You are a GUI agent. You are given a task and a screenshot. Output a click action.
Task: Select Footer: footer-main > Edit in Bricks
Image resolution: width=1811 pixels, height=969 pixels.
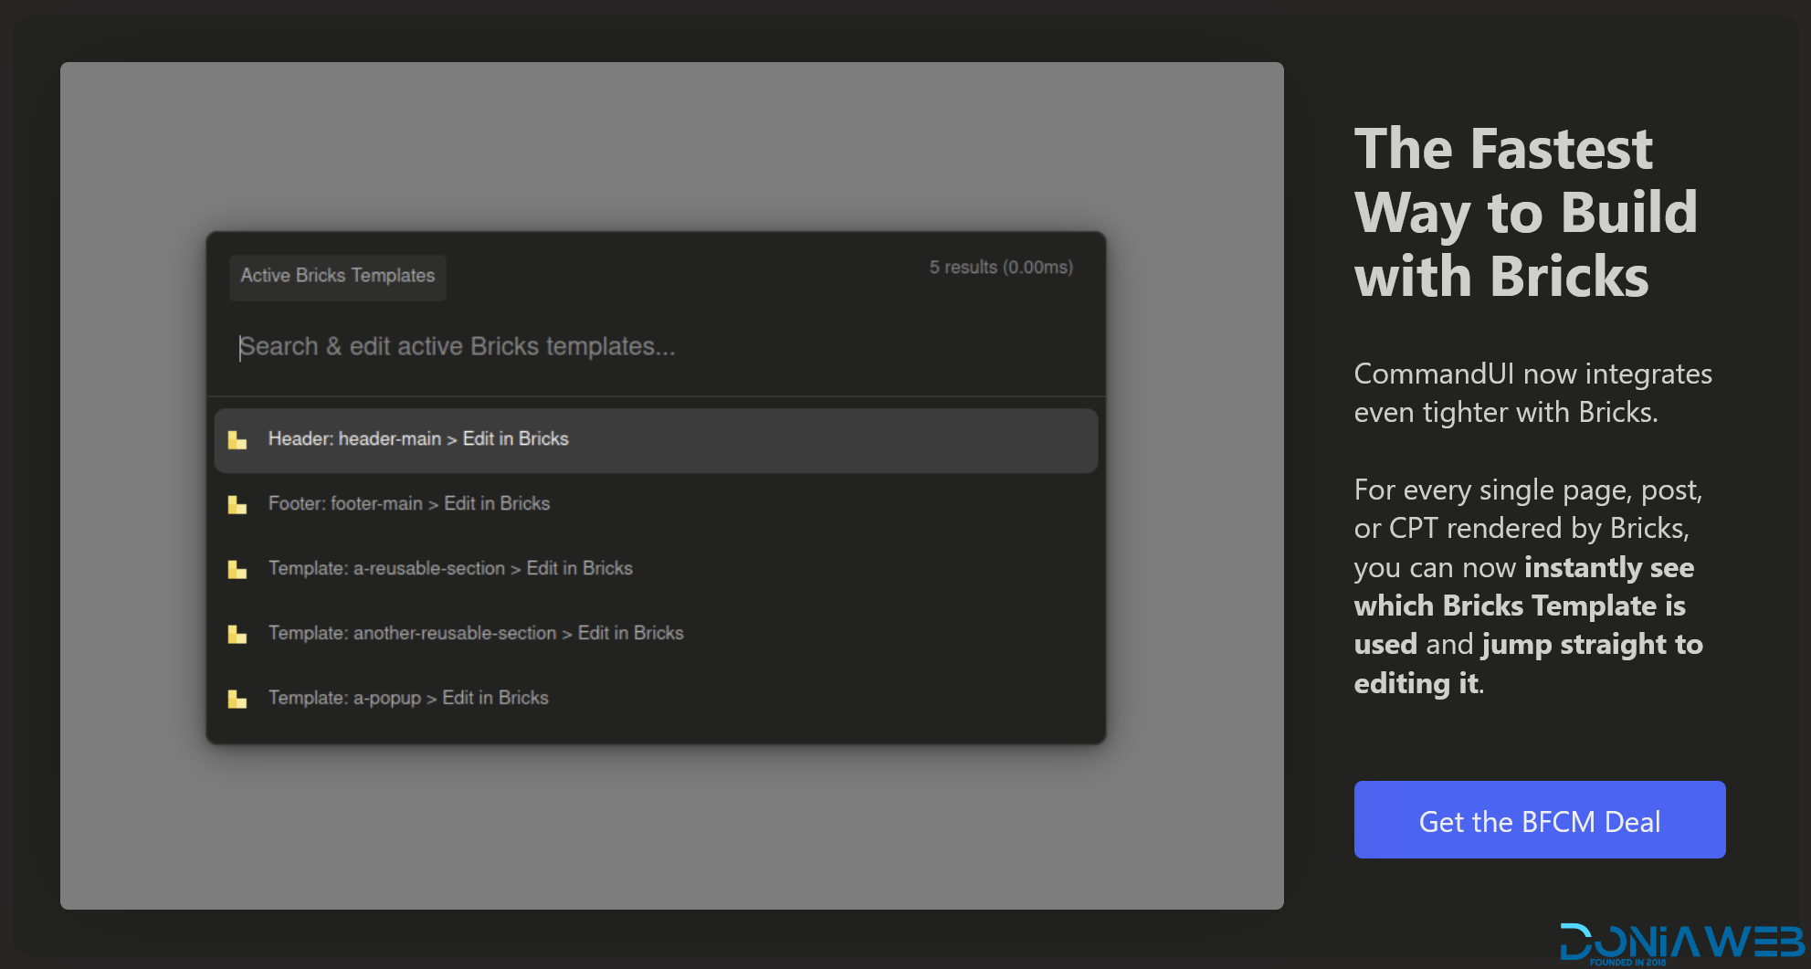coord(656,505)
